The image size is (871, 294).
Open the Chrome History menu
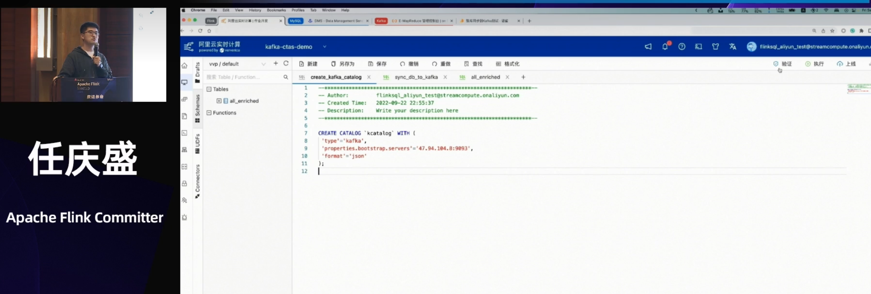(255, 10)
